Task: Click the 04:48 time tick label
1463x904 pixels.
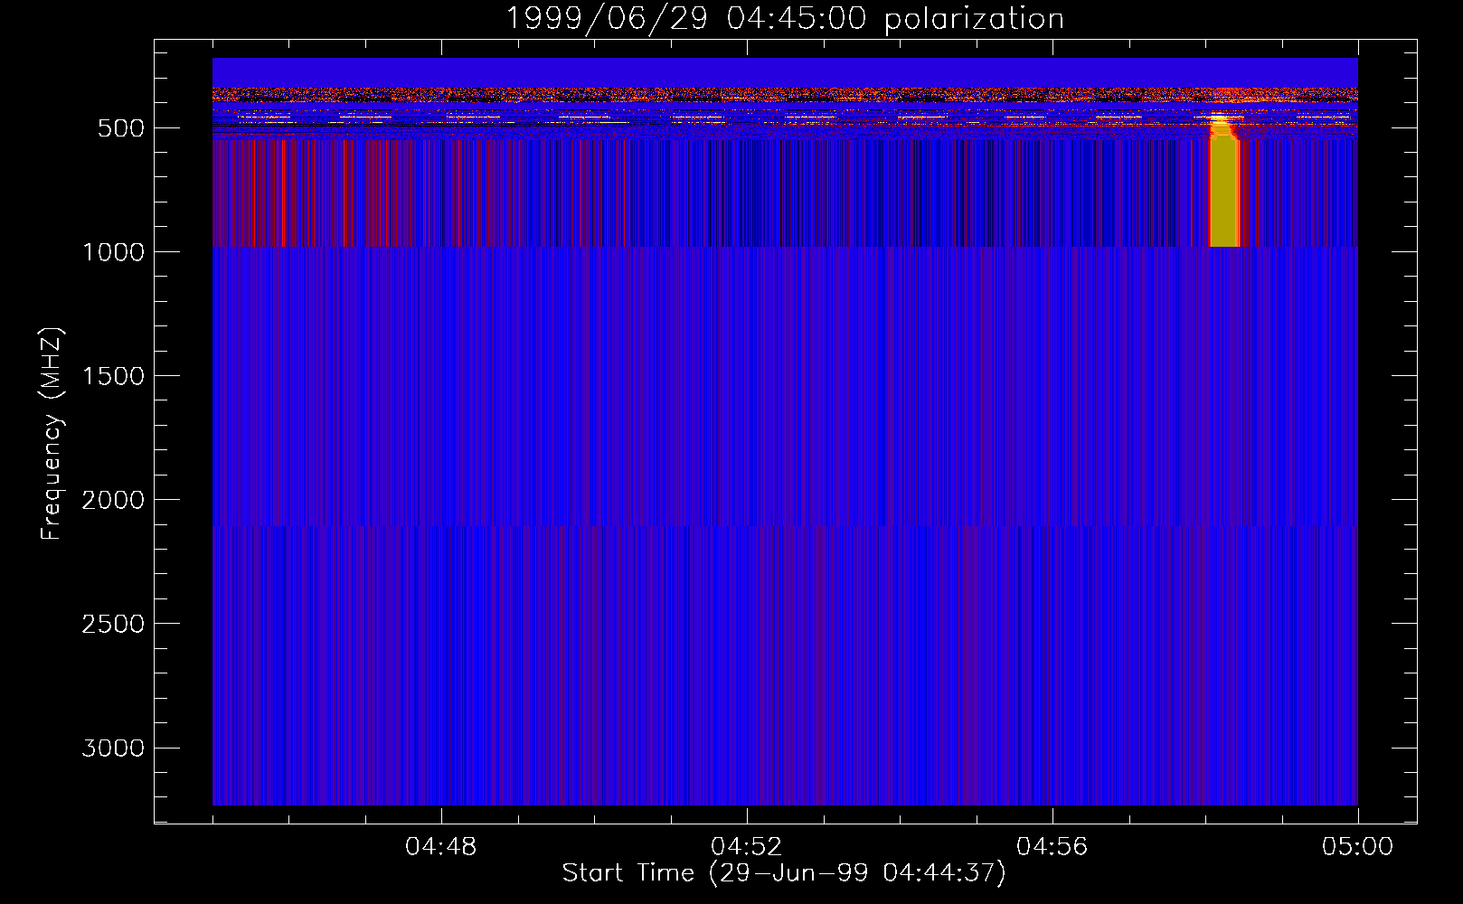Action: click(x=441, y=847)
